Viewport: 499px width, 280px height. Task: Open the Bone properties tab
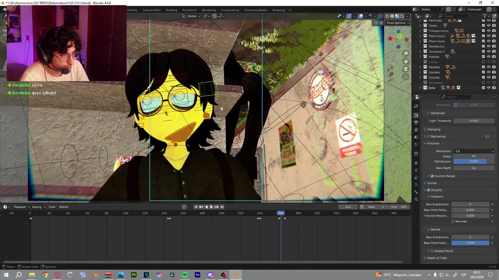pos(416,192)
